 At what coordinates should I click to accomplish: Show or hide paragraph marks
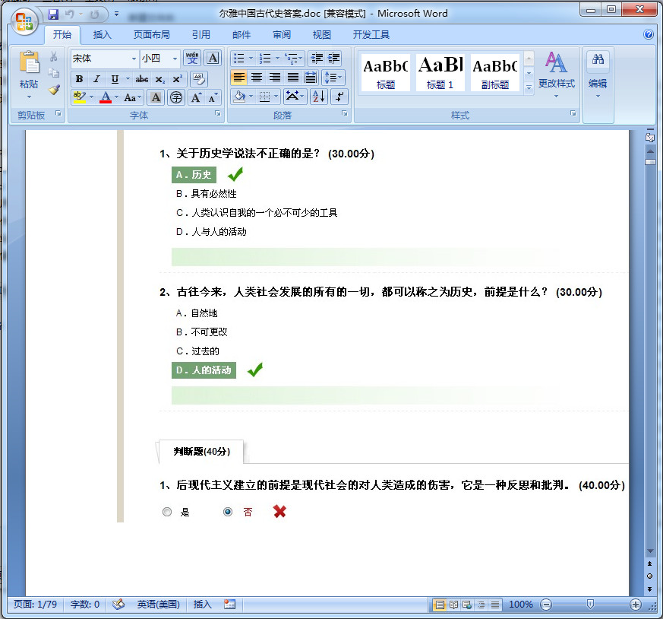click(339, 97)
